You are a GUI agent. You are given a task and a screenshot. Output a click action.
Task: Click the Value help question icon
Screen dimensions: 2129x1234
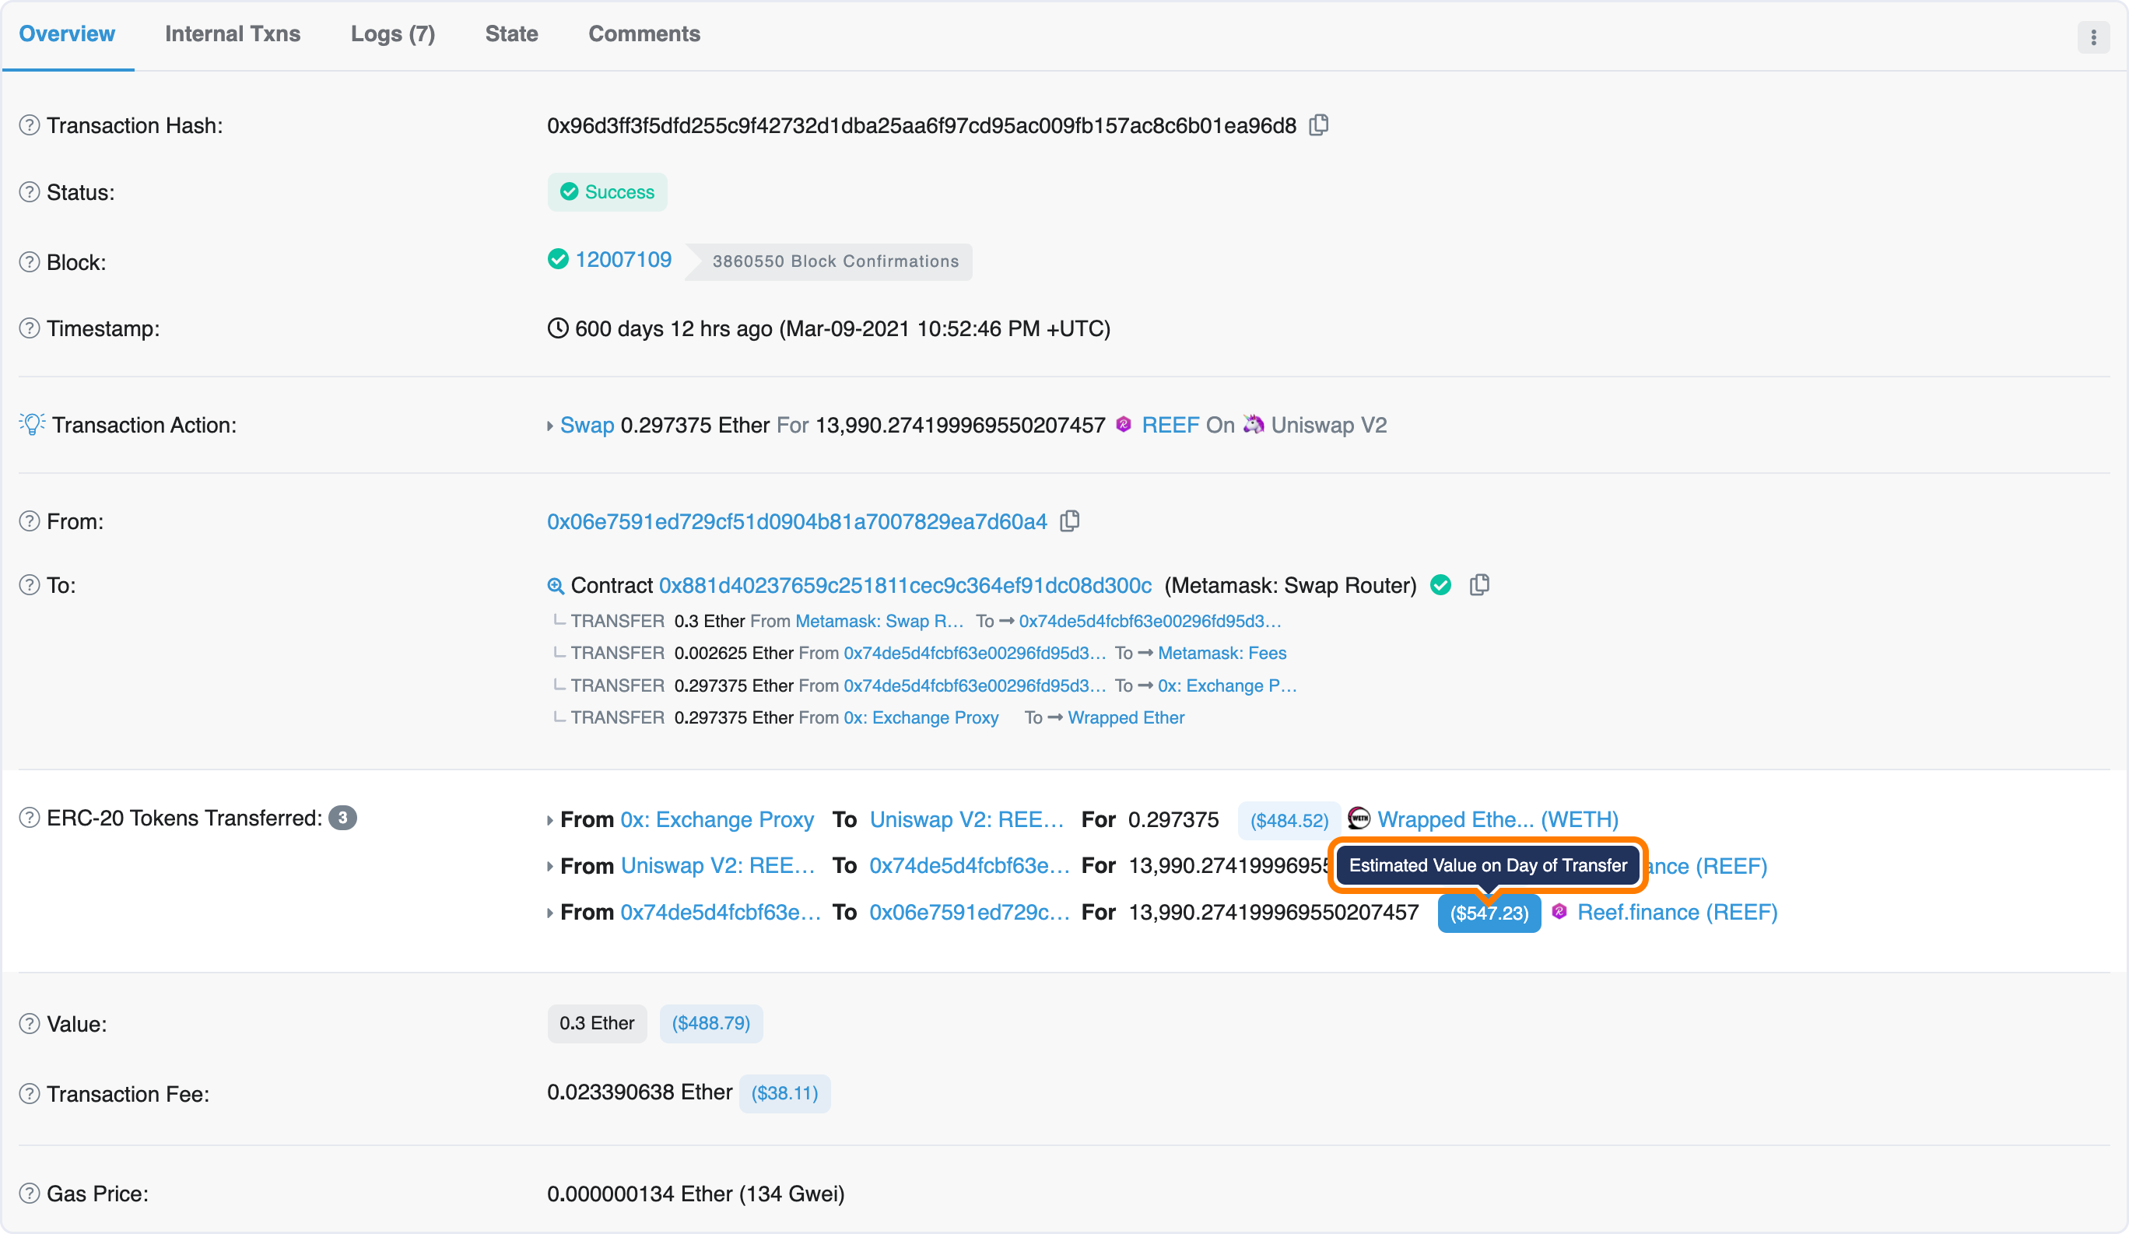pos(30,1024)
